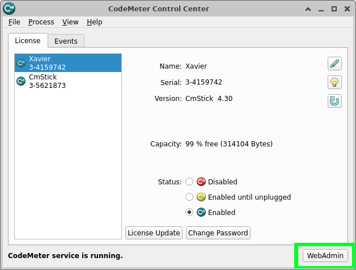Select CmStick 3-5621873 in license list
Screen dimensions: 356x270
[68, 81]
